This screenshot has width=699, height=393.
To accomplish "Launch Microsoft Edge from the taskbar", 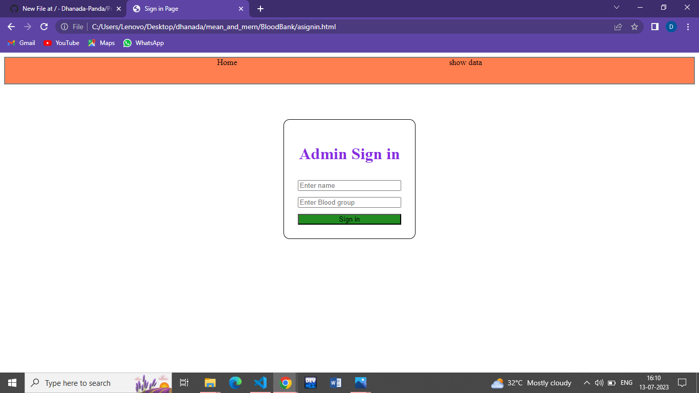I will click(235, 383).
